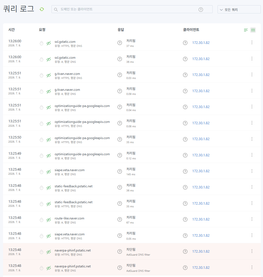Show response details for 67 ms route-like.naver.com
263x277 pixels.
(x=120, y=219)
